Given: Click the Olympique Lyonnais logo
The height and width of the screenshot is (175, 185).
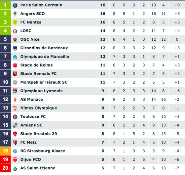Looking at the screenshot, I should [x=15, y=91].
